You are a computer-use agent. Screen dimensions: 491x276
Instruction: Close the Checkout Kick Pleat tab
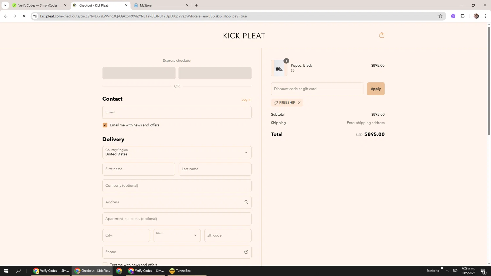pyautogui.click(x=126, y=5)
